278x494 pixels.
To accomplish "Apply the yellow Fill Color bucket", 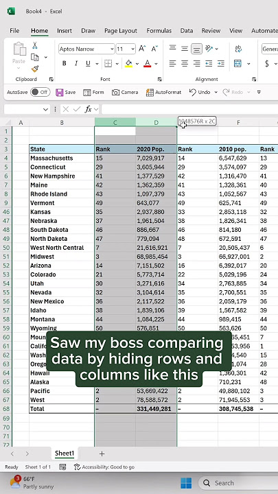I will click(128, 63).
